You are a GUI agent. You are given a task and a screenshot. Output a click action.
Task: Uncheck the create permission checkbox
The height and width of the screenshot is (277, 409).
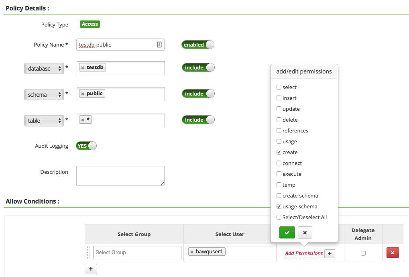tap(279, 152)
